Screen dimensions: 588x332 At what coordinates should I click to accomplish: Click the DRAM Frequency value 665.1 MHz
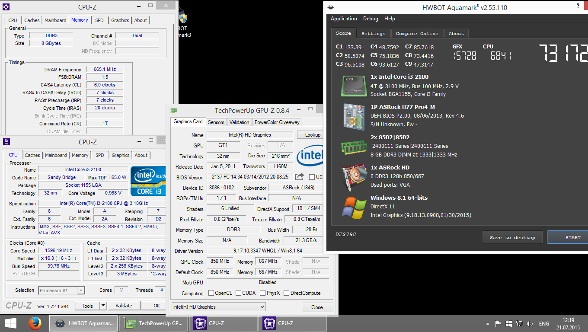pyautogui.click(x=105, y=70)
